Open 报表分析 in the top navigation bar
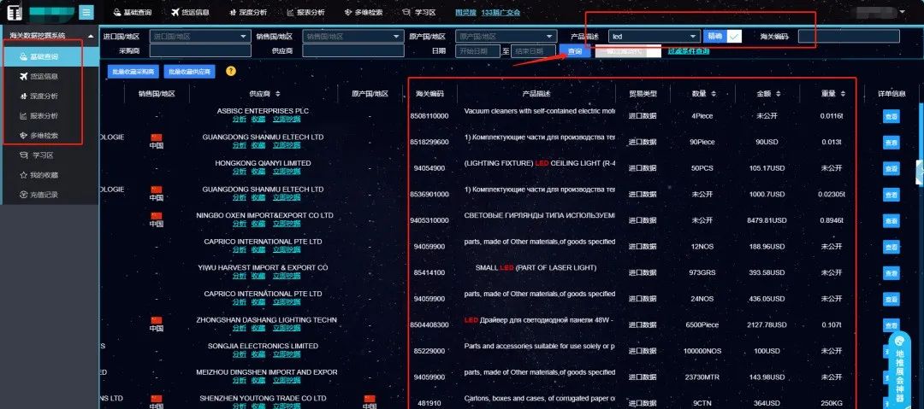Screen dimensions: 924x409 pyautogui.click(x=305, y=12)
